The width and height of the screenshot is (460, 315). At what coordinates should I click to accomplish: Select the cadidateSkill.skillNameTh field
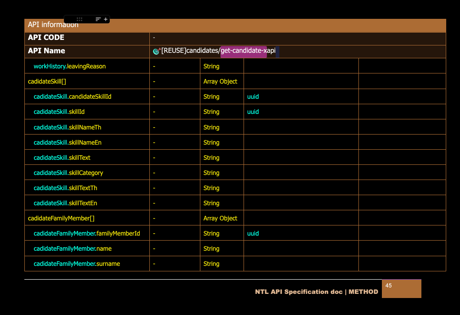67,127
